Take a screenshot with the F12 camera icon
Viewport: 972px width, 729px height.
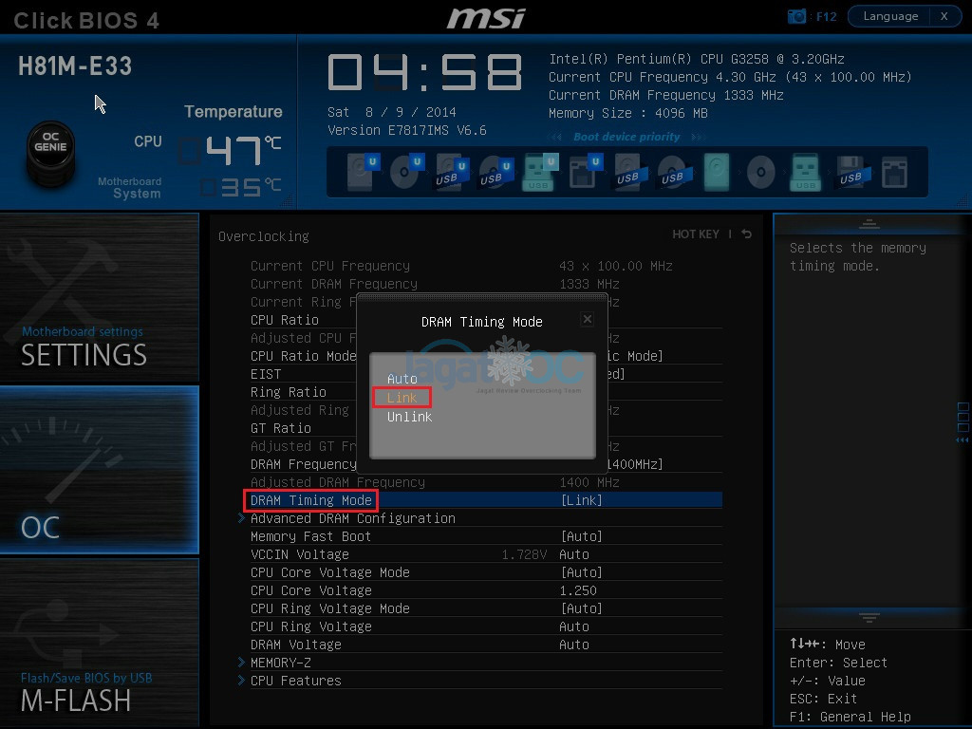tap(796, 16)
